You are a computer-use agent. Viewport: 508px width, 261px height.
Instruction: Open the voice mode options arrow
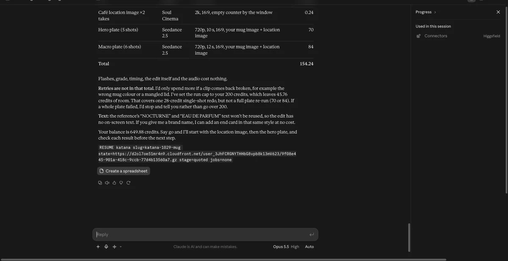click(121, 247)
